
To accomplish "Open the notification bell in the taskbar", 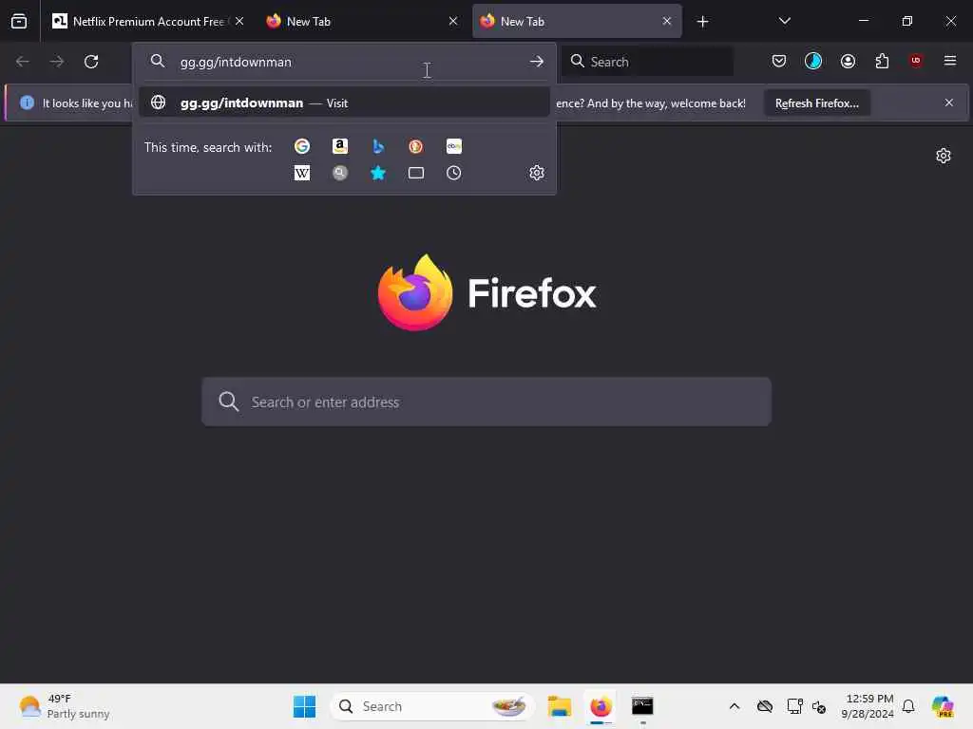I will (x=908, y=706).
